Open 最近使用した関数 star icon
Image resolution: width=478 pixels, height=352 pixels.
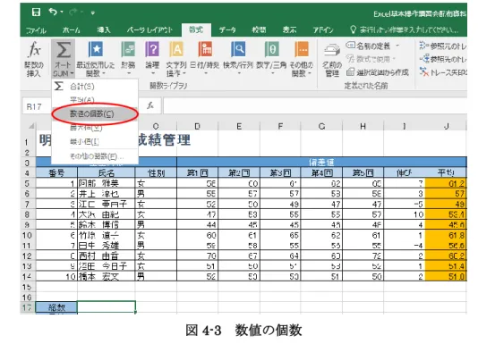96,49
